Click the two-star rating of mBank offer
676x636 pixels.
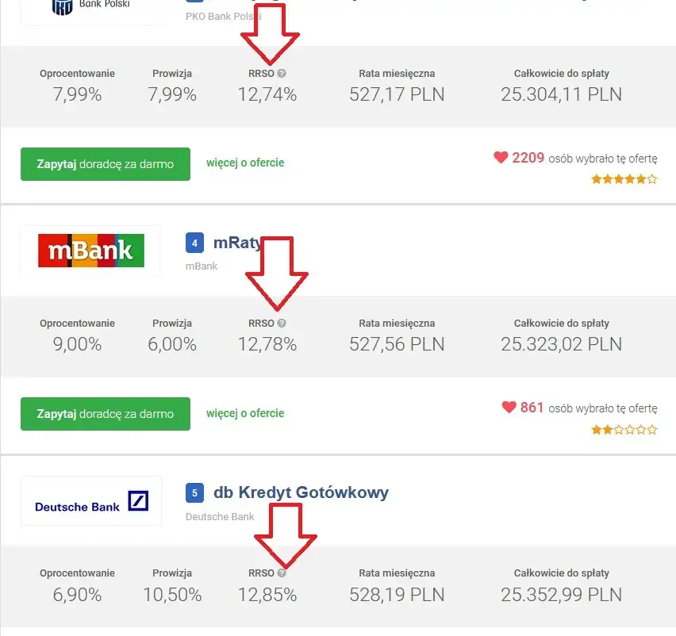click(624, 430)
